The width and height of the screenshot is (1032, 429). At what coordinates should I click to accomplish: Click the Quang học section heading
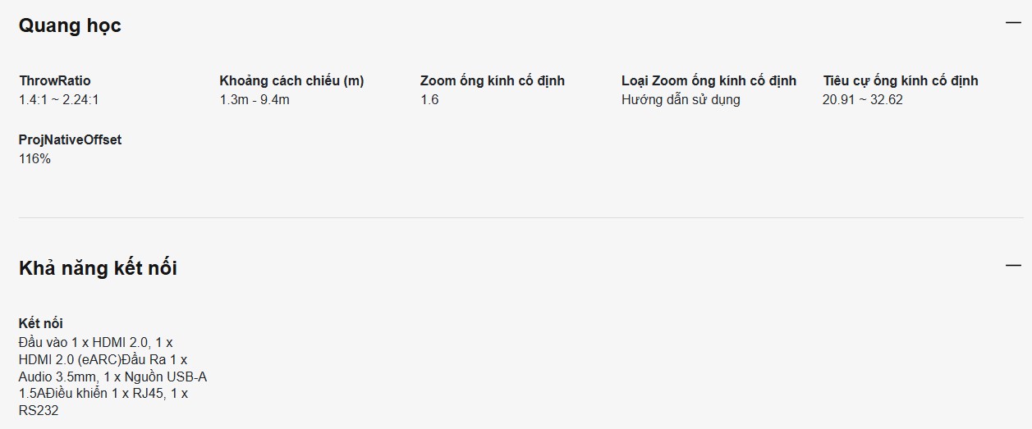(70, 25)
